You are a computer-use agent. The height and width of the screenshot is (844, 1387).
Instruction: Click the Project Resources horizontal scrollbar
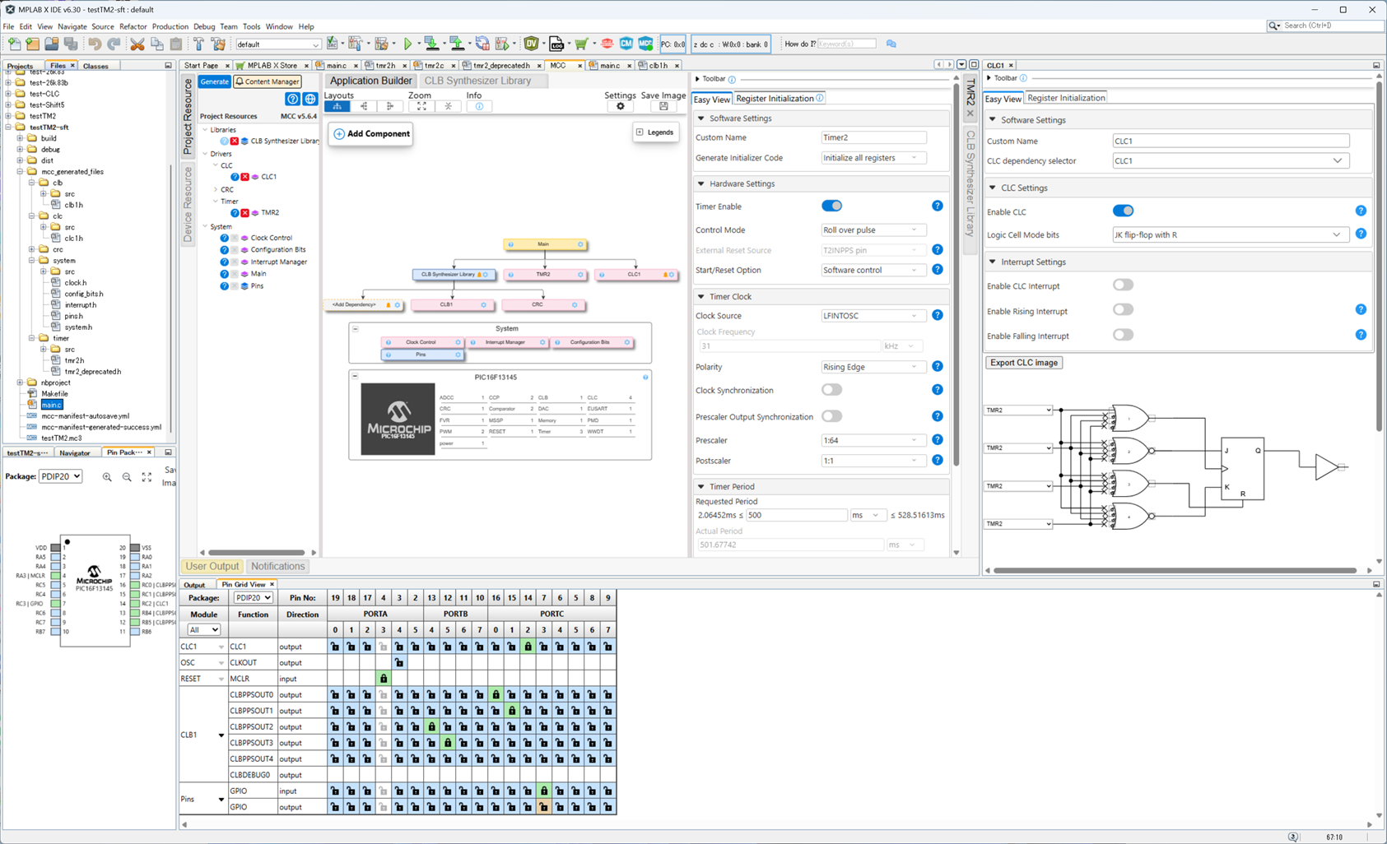(257, 553)
